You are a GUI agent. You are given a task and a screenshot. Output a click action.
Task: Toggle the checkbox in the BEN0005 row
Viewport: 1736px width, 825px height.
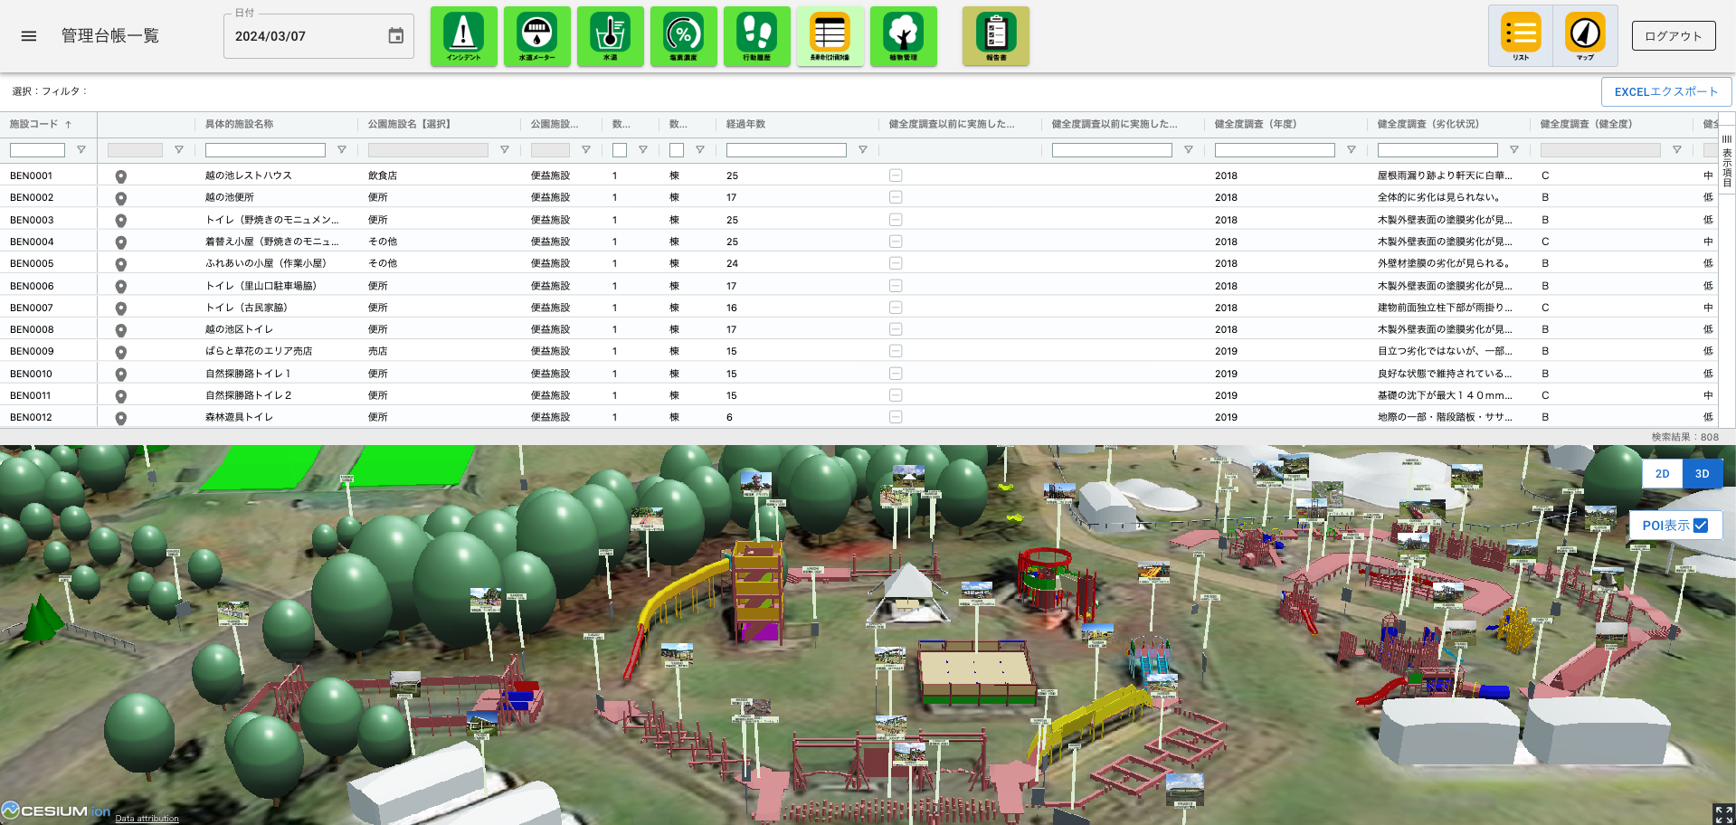click(x=895, y=263)
